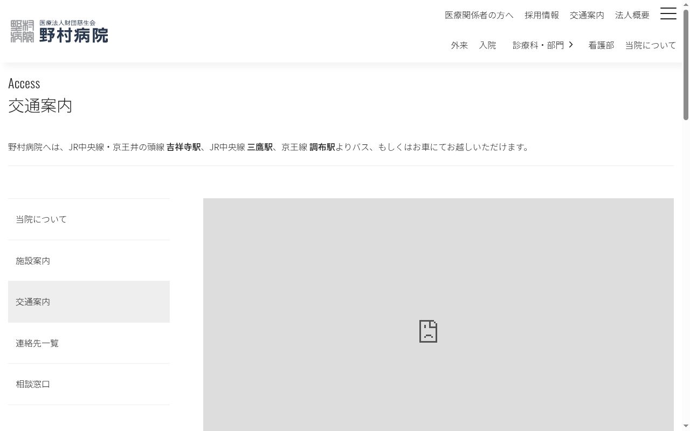Click the broken page icon in map area

pos(428,331)
